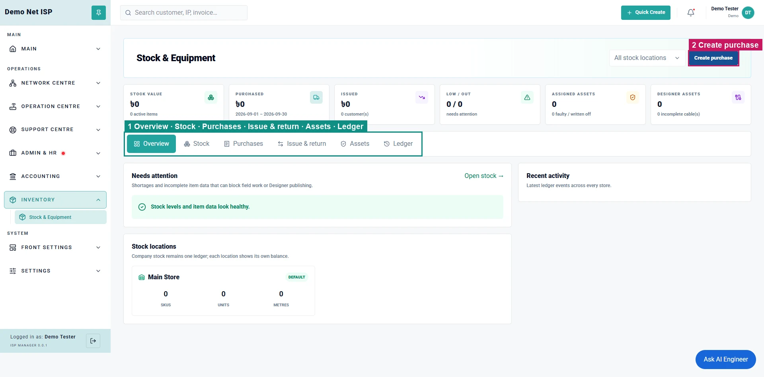
Task: Switch to the Purchases tab
Action: 244,144
